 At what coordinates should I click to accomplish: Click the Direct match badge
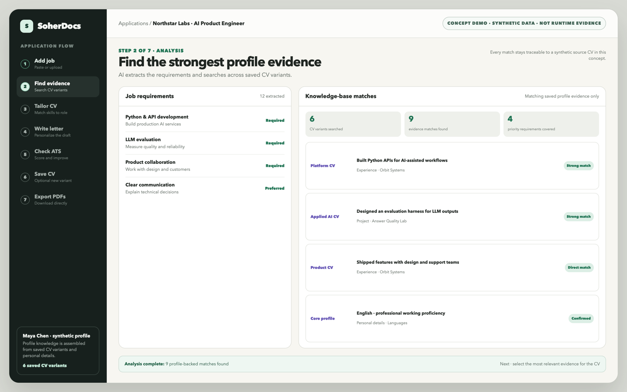coord(579,268)
